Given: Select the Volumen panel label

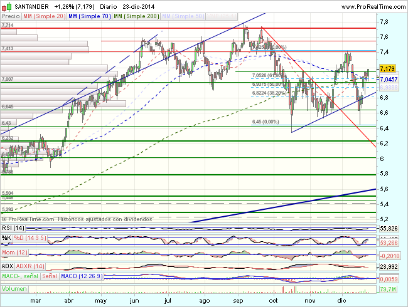Looking at the screenshot, I should pos(15,289).
